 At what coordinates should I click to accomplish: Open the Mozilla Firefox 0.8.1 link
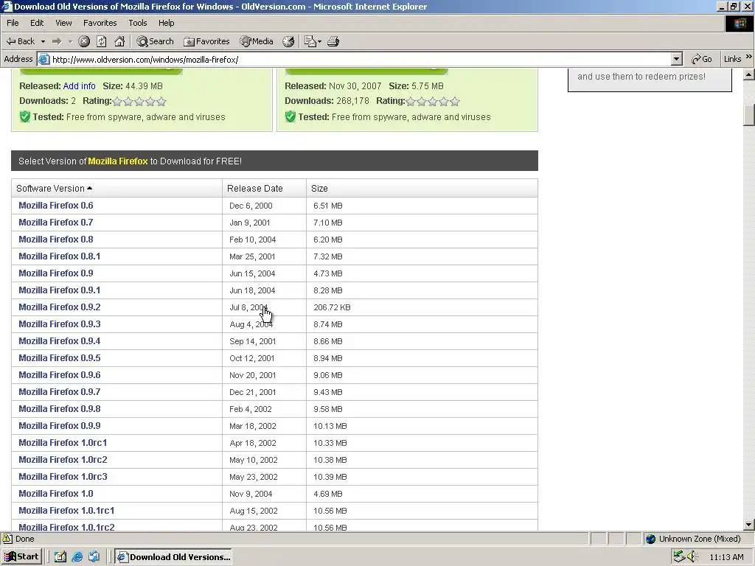(x=60, y=256)
